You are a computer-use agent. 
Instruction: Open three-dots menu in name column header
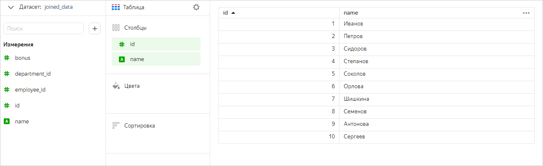pos(526,13)
